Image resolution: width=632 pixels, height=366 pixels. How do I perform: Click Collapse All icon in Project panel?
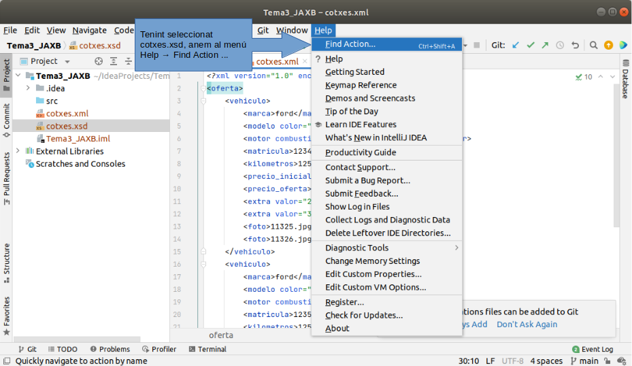click(x=128, y=61)
